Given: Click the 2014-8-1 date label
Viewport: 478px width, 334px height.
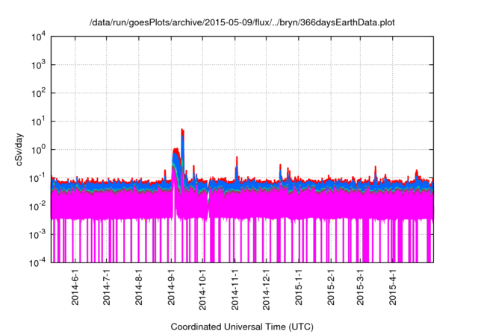Looking at the screenshot, I should coord(139,287).
